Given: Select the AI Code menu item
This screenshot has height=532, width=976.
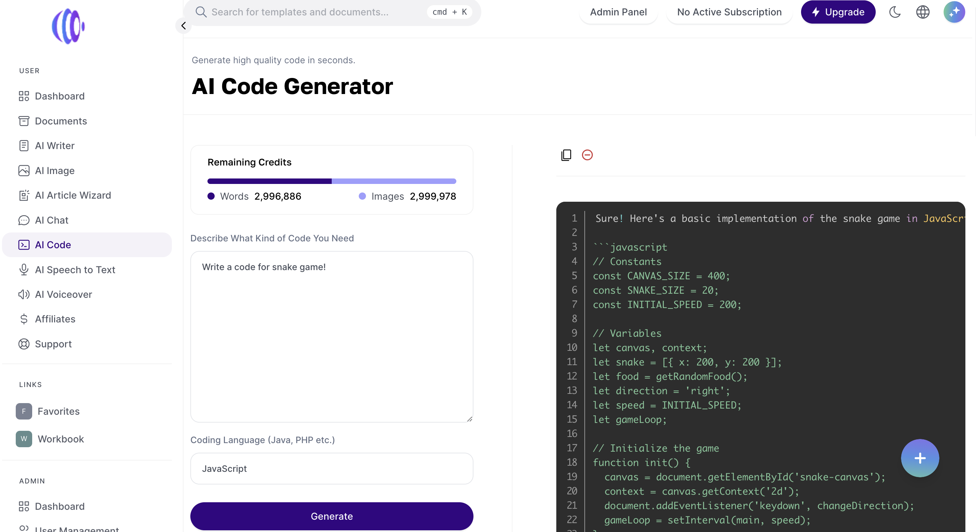Looking at the screenshot, I should pyautogui.click(x=87, y=245).
